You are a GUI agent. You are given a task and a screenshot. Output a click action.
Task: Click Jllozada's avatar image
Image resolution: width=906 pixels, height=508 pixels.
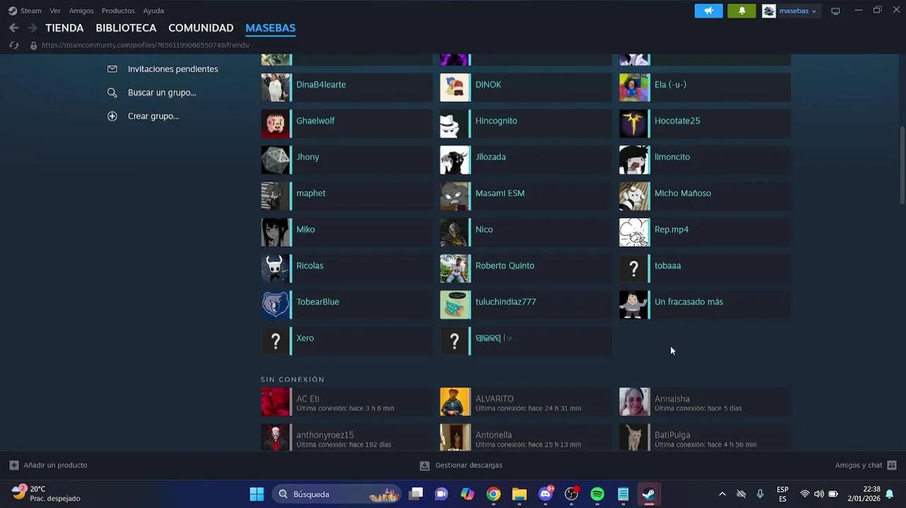(x=455, y=160)
